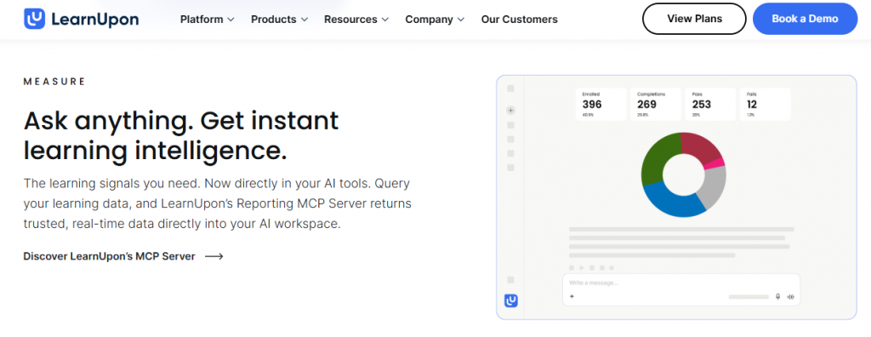Click the LearnUpon logo icon in header
Screen dimensions: 871x337
pyautogui.click(x=34, y=19)
